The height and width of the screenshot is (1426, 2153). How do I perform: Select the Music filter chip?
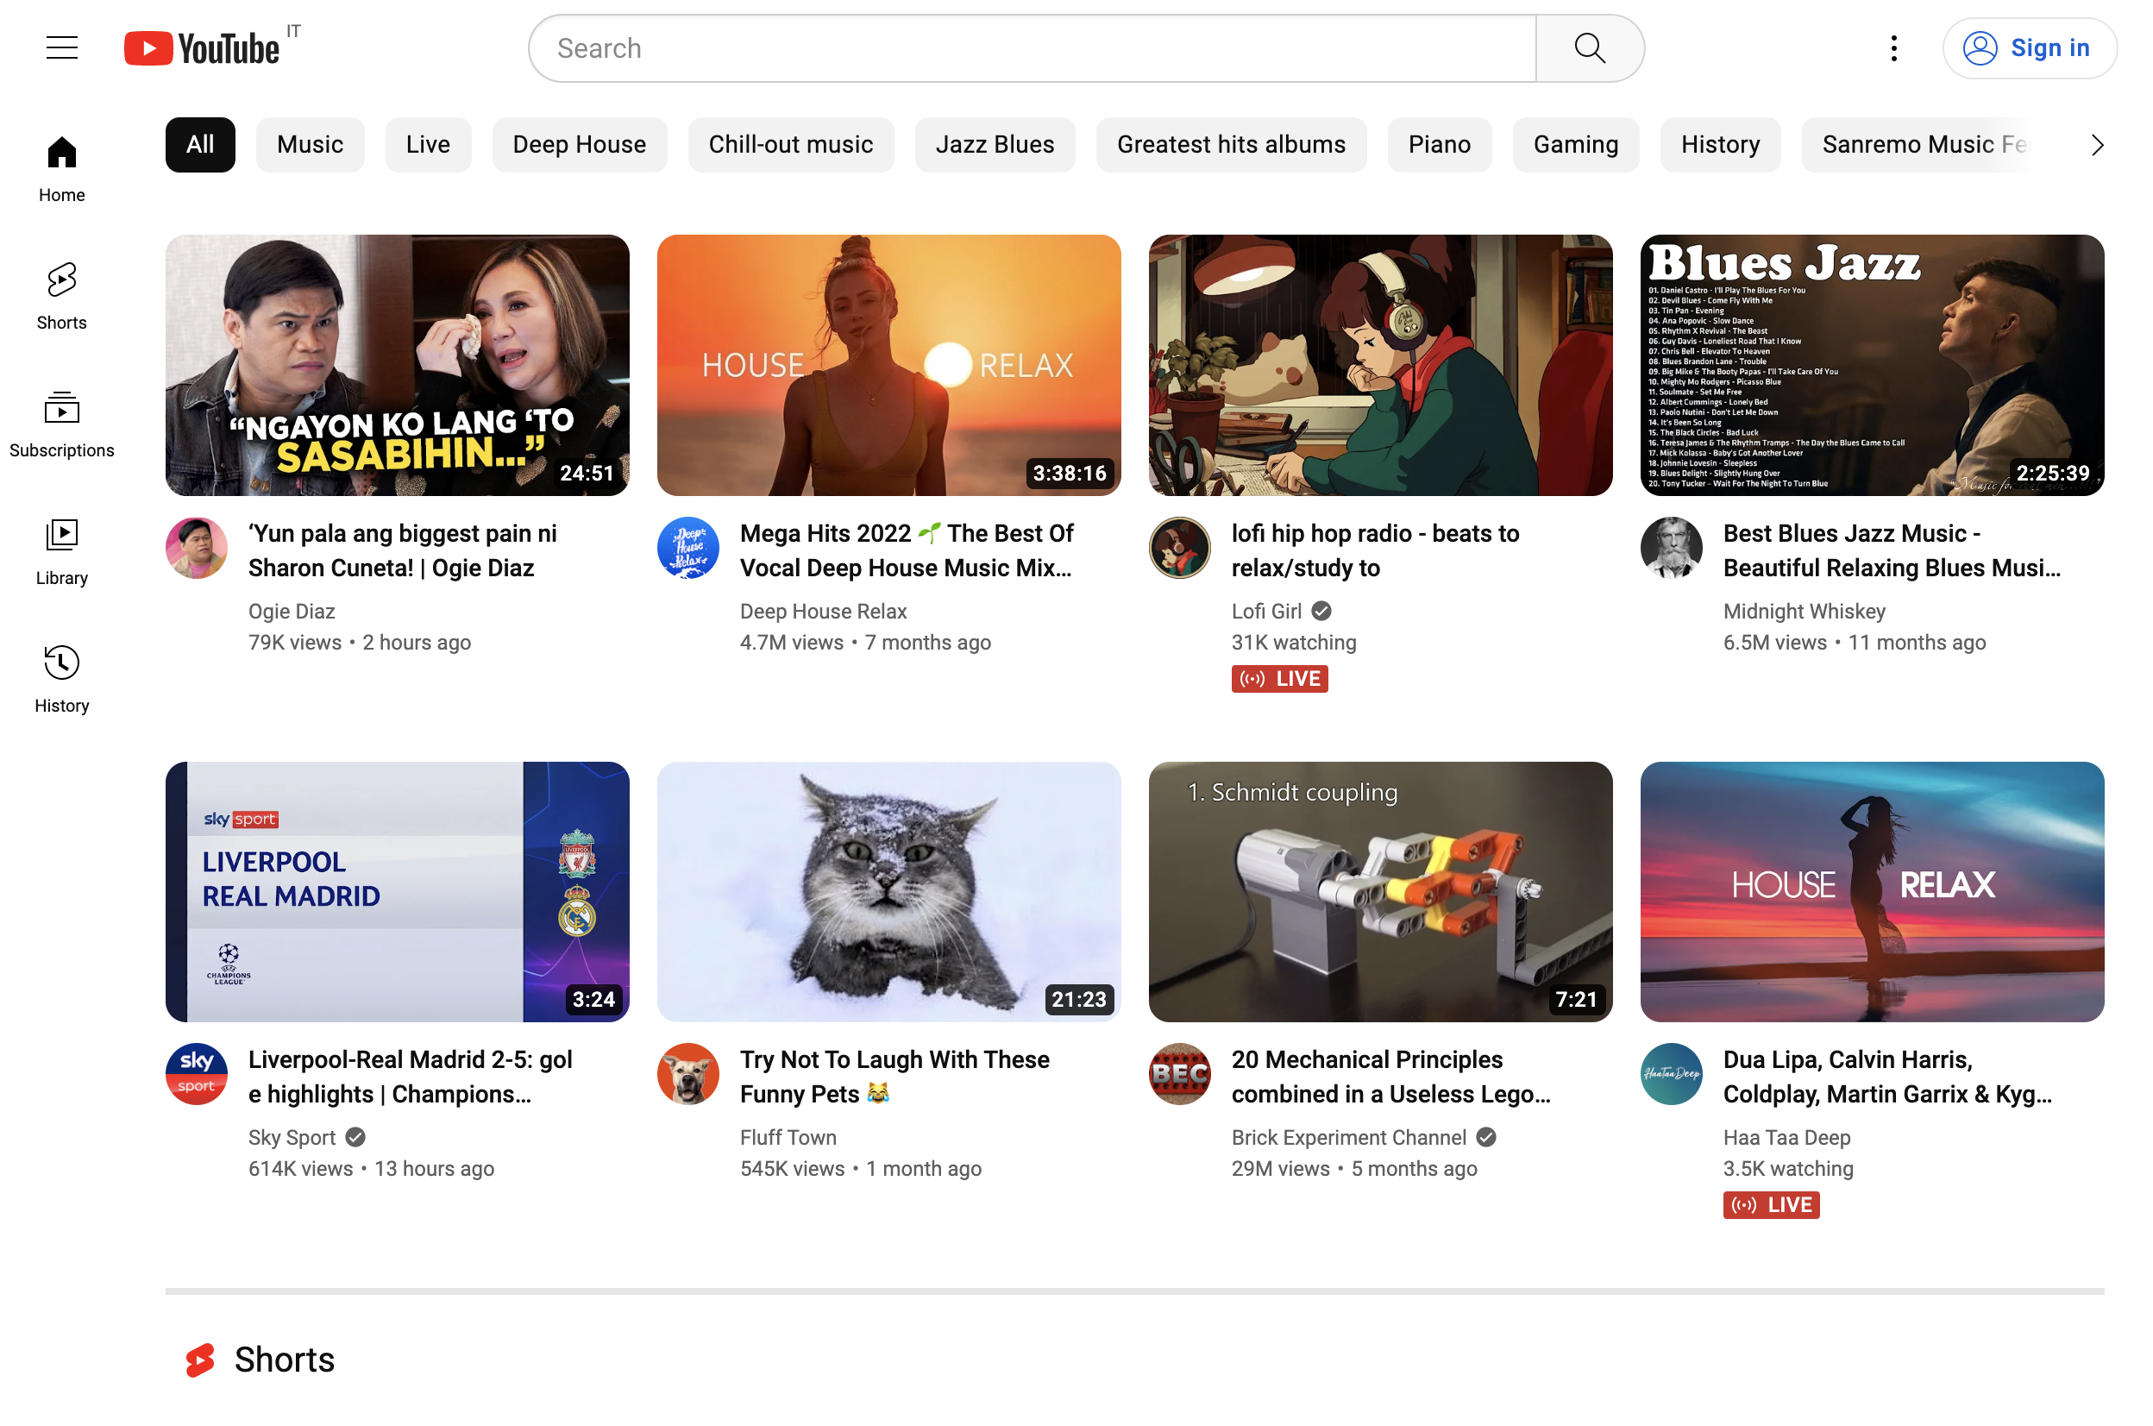coord(310,145)
